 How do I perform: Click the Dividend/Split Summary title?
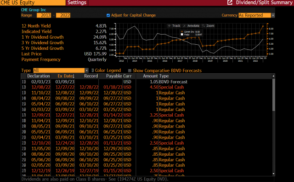pos(264,2)
